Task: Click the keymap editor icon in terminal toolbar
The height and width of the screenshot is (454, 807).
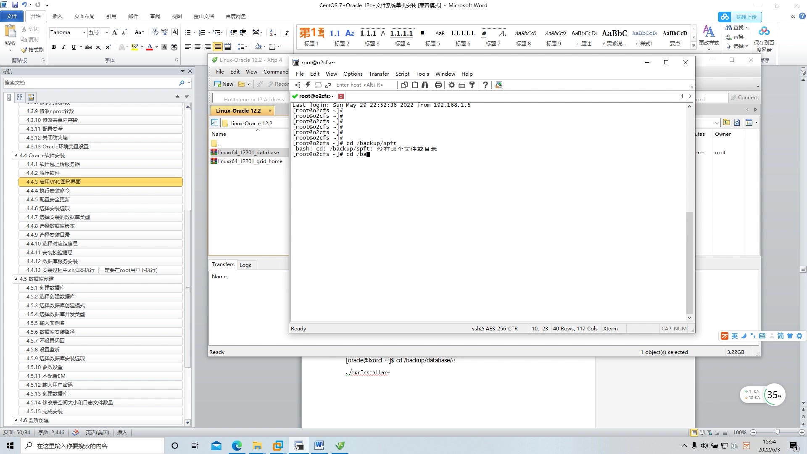Action: [x=462, y=85]
